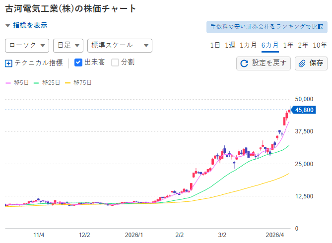The height and width of the screenshot is (243, 332).
Task: Click the 2026/1 date label
Action: (134, 235)
